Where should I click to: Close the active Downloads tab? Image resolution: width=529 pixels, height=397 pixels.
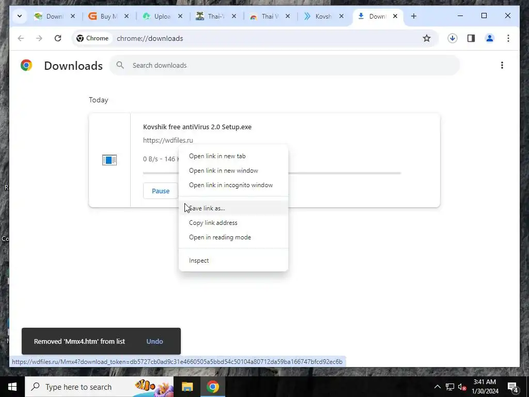tap(395, 16)
